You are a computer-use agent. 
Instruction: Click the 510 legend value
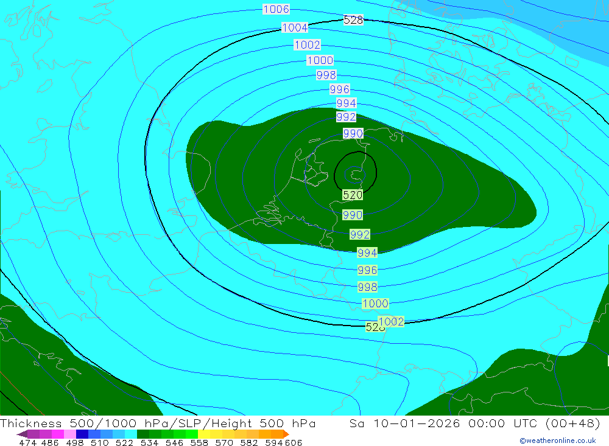(99, 442)
